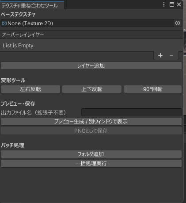Image resolution: width=186 pixels, height=203 pixels.
Task: Click プレビュー生成 / 別ウィンドウで表示 button
Action: (91, 122)
